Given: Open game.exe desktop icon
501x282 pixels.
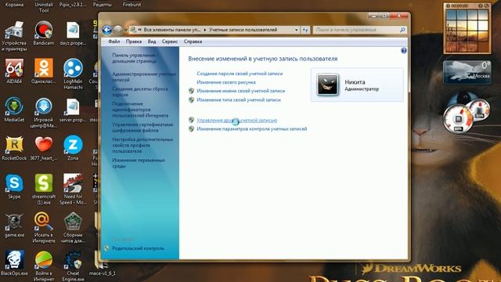Looking at the screenshot, I should pyautogui.click(x=14, y=225).
